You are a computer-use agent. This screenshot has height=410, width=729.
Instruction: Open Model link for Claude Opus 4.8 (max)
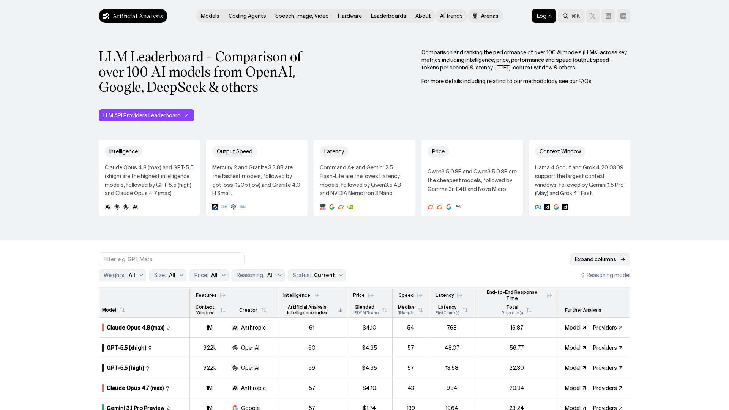(576, 328)
